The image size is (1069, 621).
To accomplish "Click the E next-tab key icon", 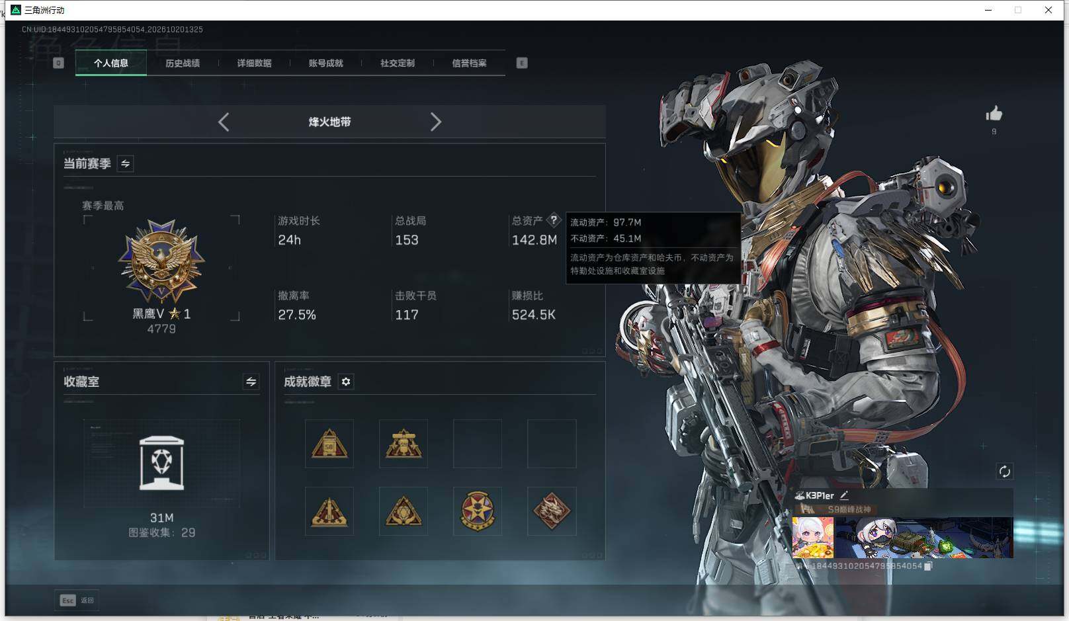I will 522,63.
